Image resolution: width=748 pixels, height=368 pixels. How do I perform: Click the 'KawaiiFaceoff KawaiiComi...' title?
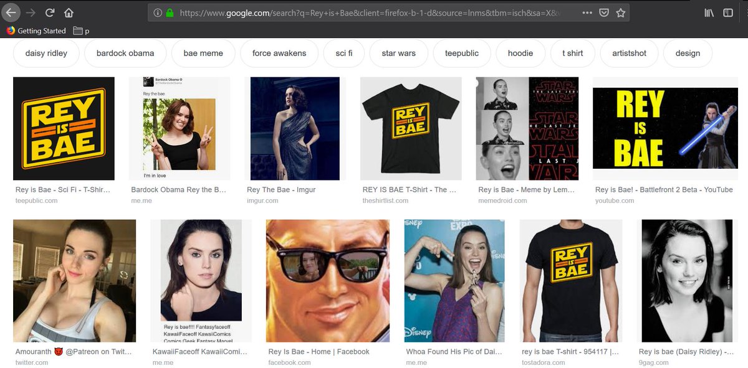coord(199,352)
